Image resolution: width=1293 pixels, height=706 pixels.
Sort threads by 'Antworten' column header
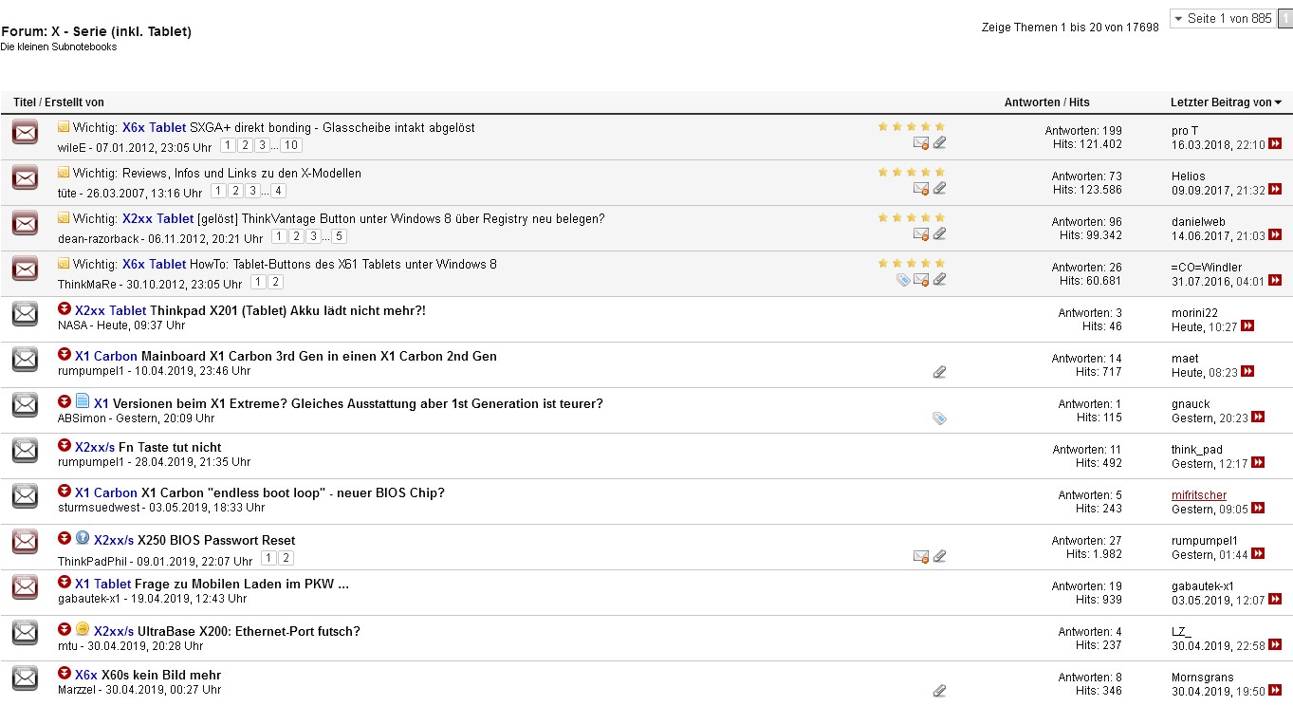pos(1031,102)
